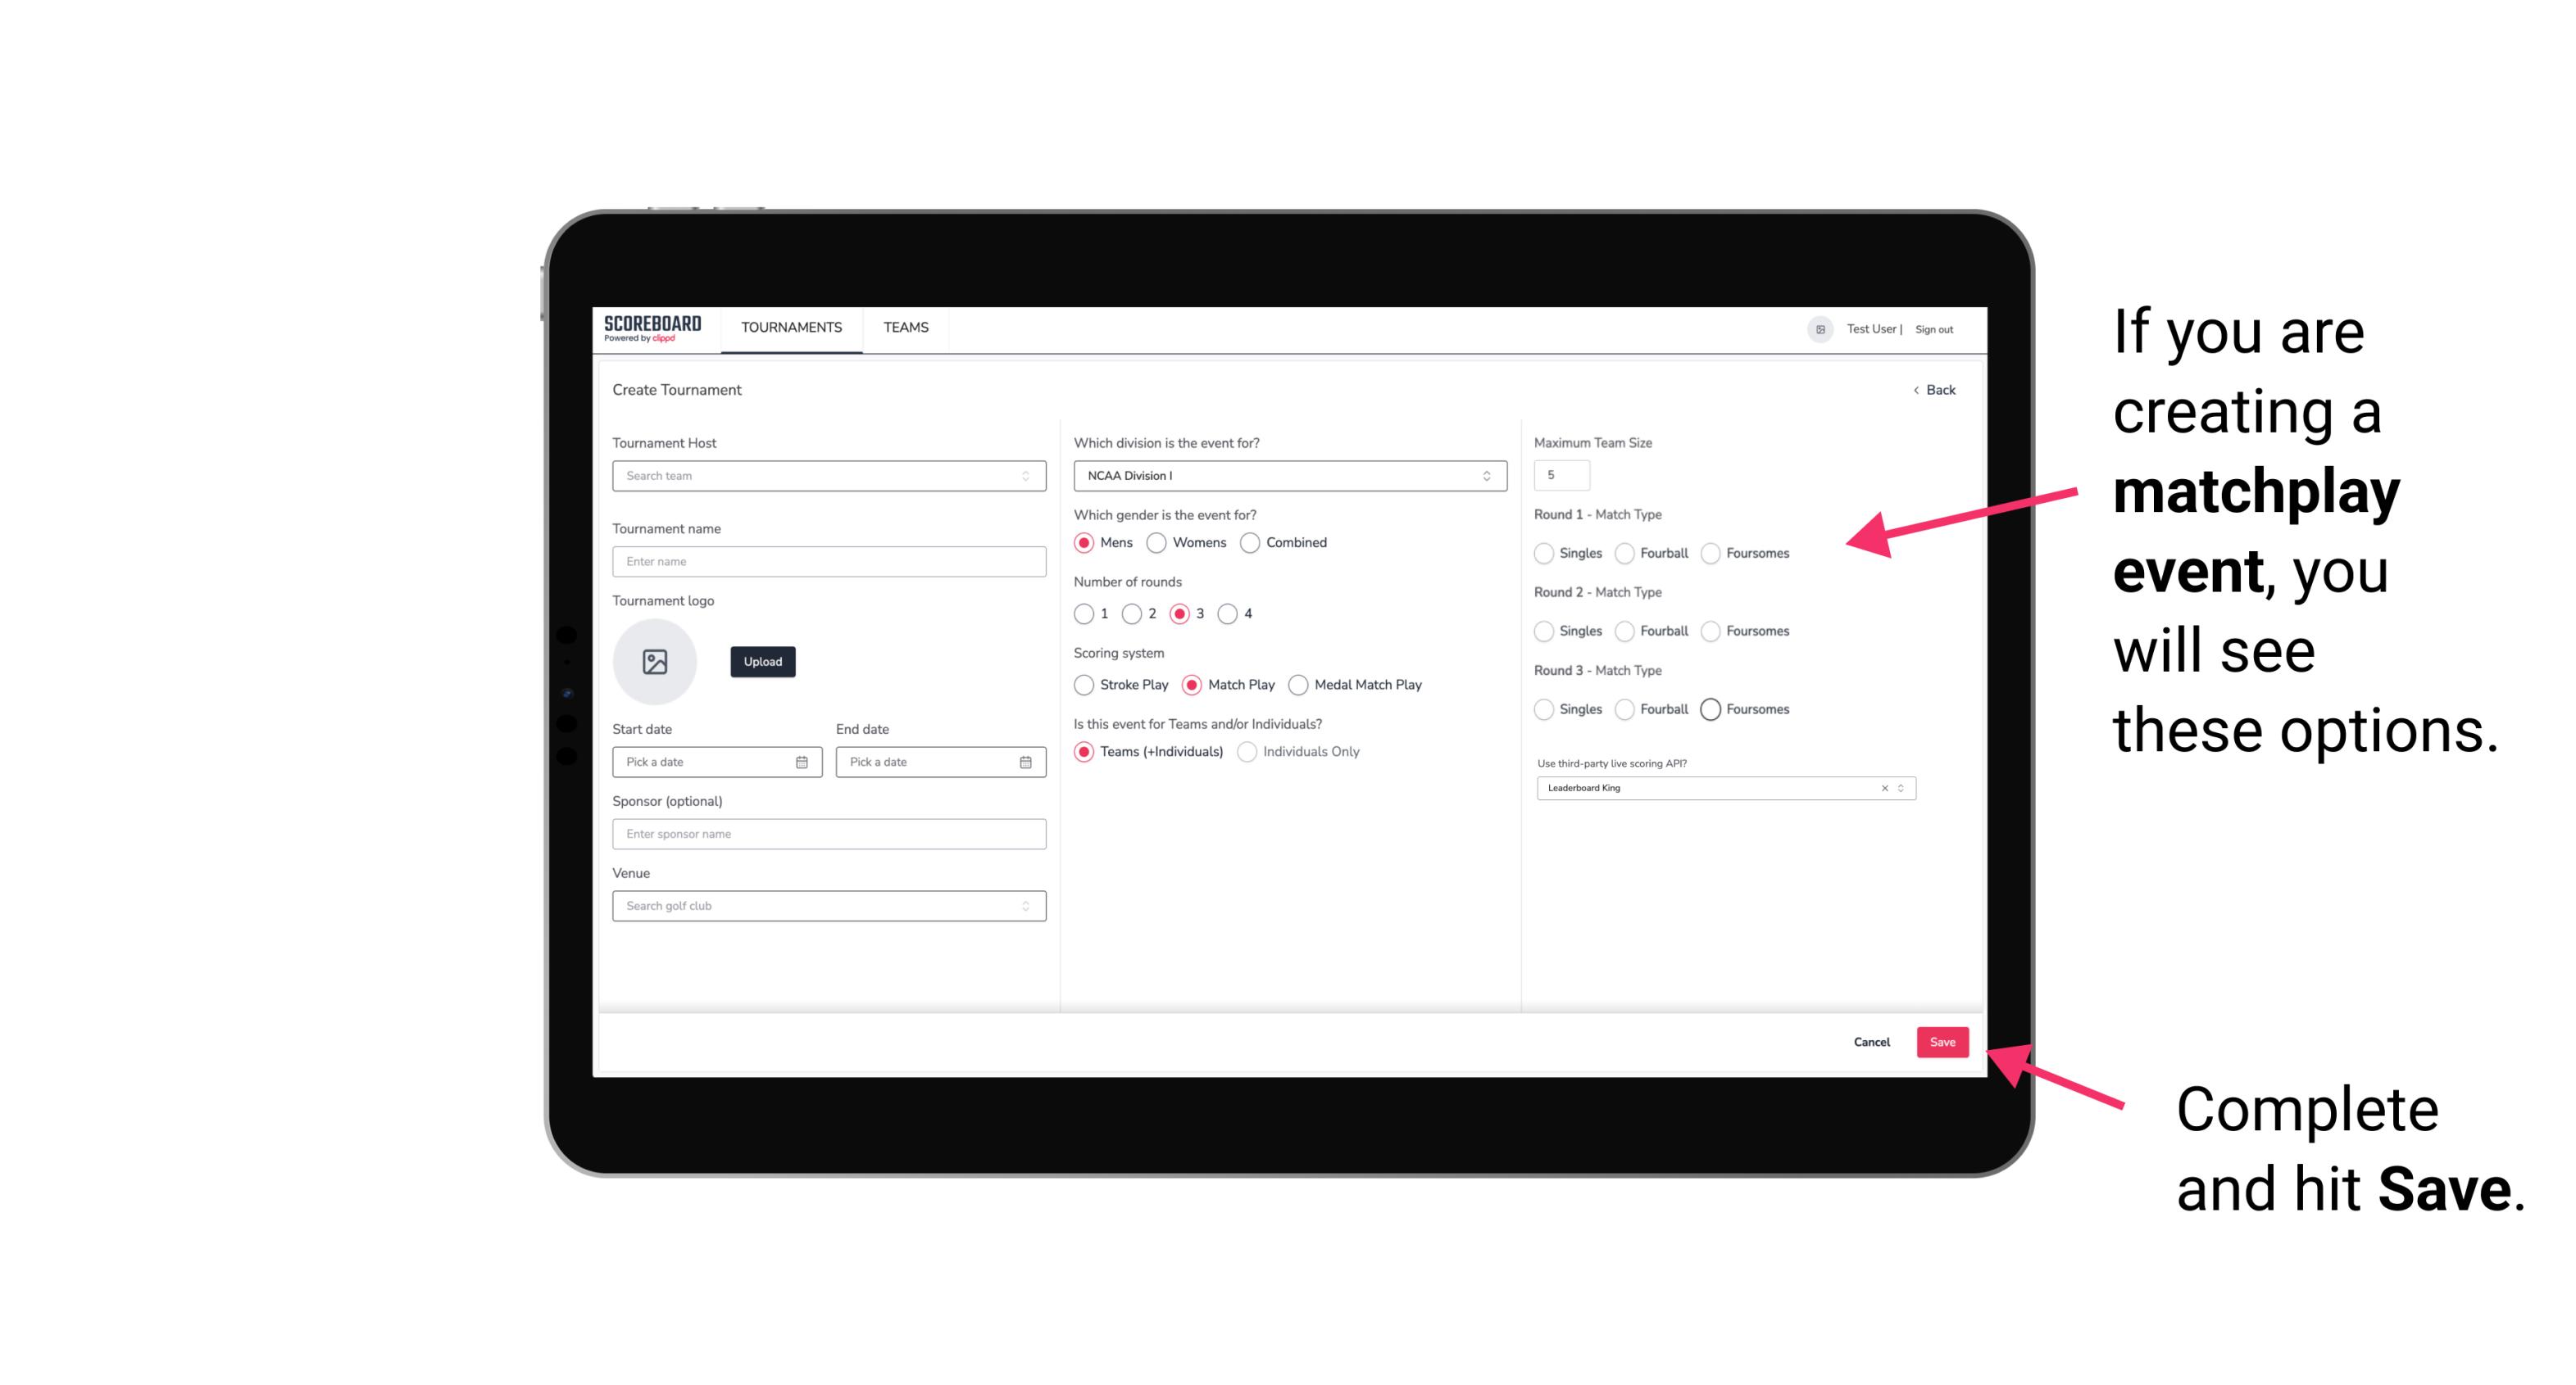Click the Save button
The height and width of the screenshot is (1385, 2576).
(x=1942, y=1042)
